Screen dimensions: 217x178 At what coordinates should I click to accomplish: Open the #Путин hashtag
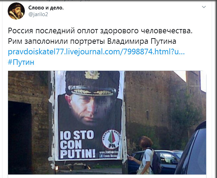click(21, 62)
